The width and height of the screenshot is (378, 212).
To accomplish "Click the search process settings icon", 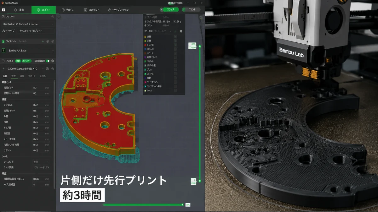I will coord(52,68).
